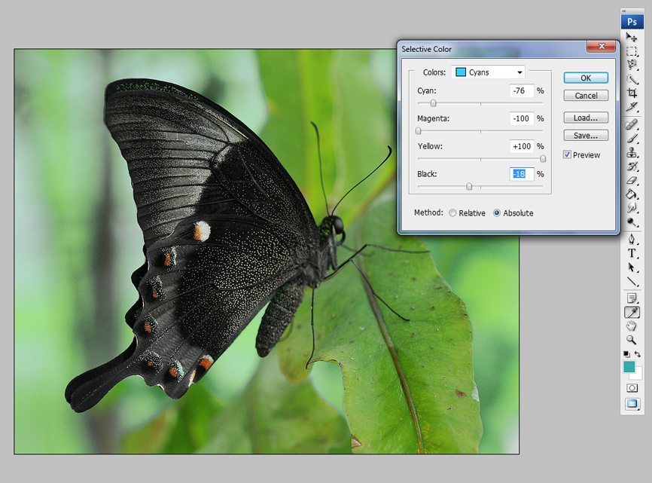Image resolution: width=652 pixels, height=483 pixels.
Task: Select the Zoom tool
Action: coord(632,340)
